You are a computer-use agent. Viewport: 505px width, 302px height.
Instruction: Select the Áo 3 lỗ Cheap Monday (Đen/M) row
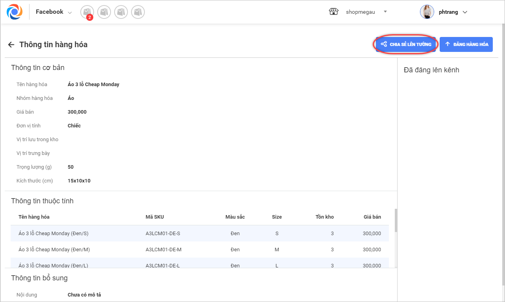[x=54, y=249]
